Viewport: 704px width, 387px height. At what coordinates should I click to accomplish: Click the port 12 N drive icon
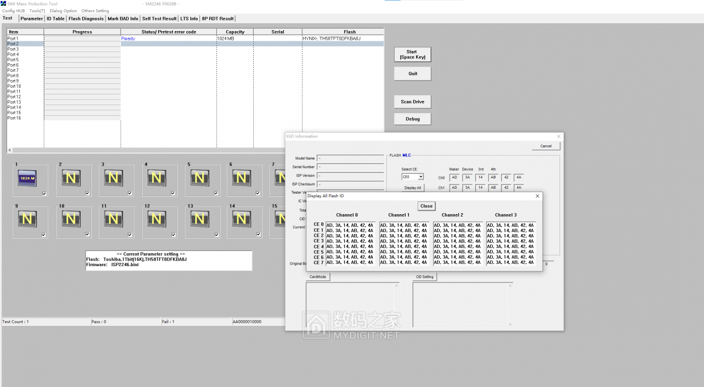click(x=156, y=219)
